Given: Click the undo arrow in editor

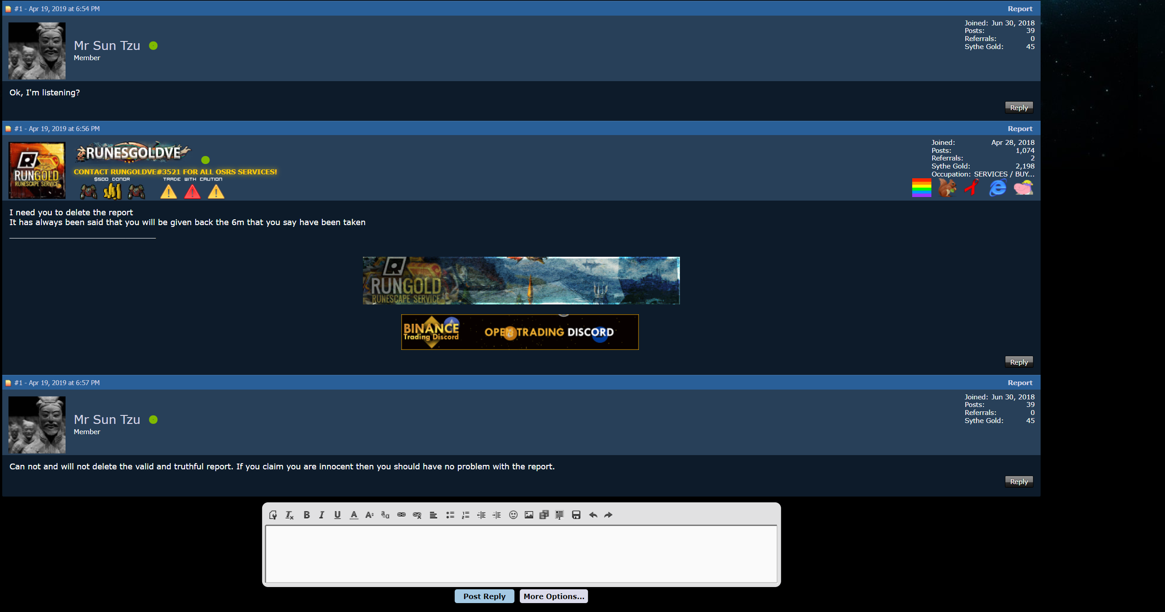Looking at the screenshot, I should tap(593, 515).
